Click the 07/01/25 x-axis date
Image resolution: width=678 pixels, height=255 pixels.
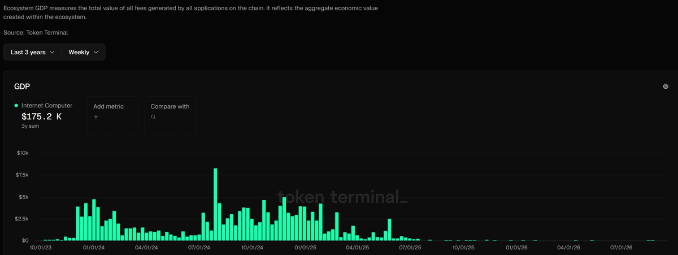pos(410,248)
